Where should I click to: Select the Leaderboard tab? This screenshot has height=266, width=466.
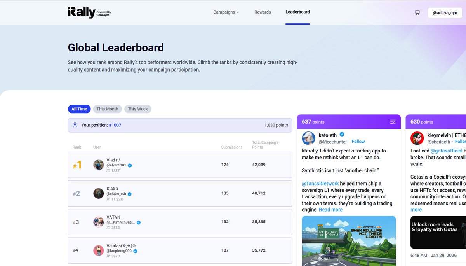[297, 12]
